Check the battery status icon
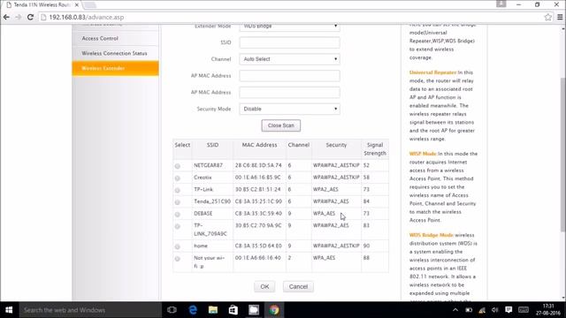This screenshot has height=318, width=566. [469, 310]
